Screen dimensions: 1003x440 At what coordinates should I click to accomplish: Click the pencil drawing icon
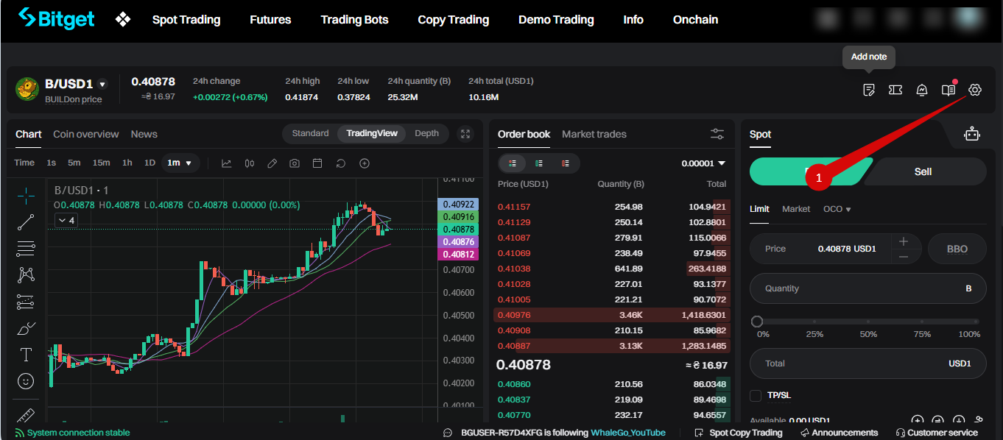click(x=272, y=163)
